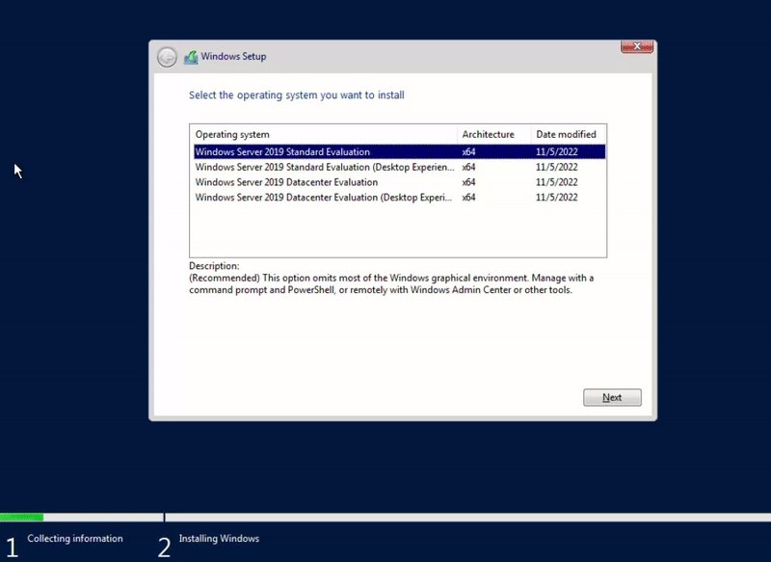Select Windows Server 2019 Datacenter Evaluation
This screenshot has width=771, height=562.
coord(286,182)
